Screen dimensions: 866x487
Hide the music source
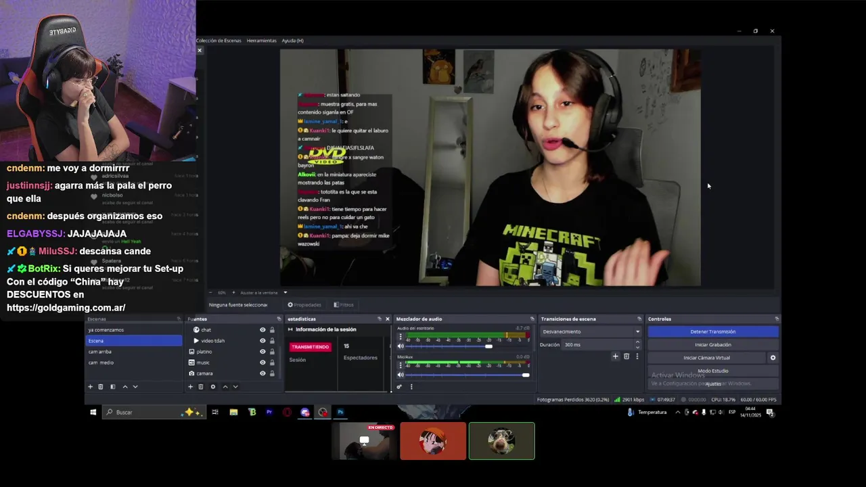263,363
